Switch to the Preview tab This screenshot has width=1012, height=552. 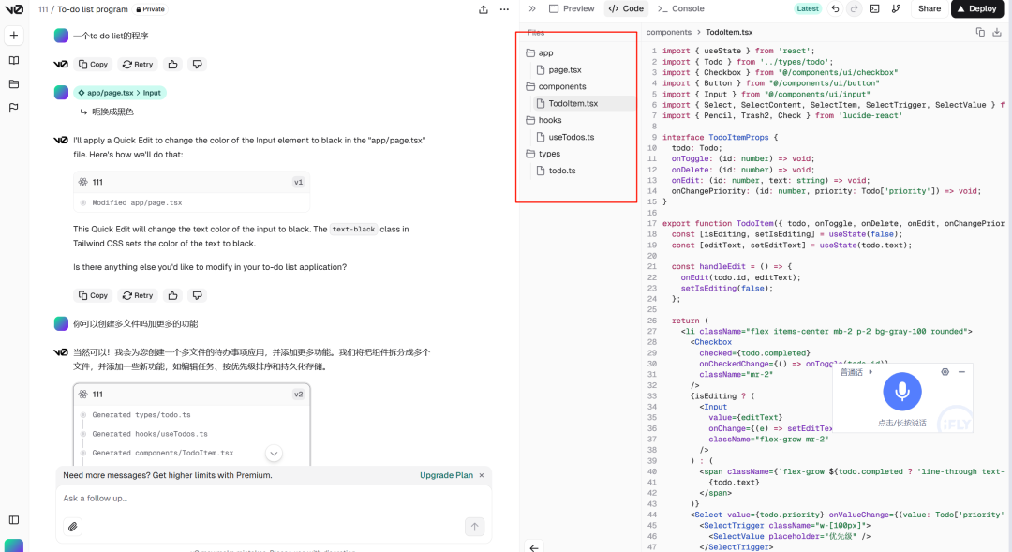click(x=573, y=8)
